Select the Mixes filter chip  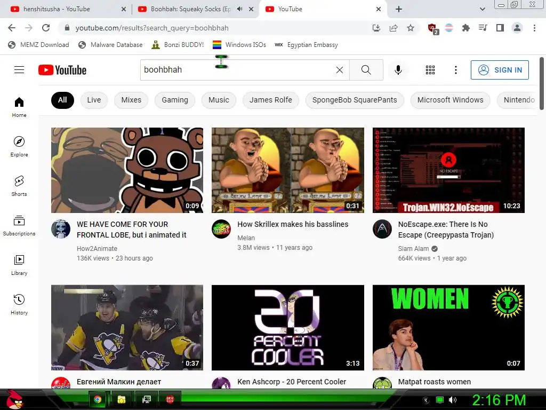pos(131,100)
